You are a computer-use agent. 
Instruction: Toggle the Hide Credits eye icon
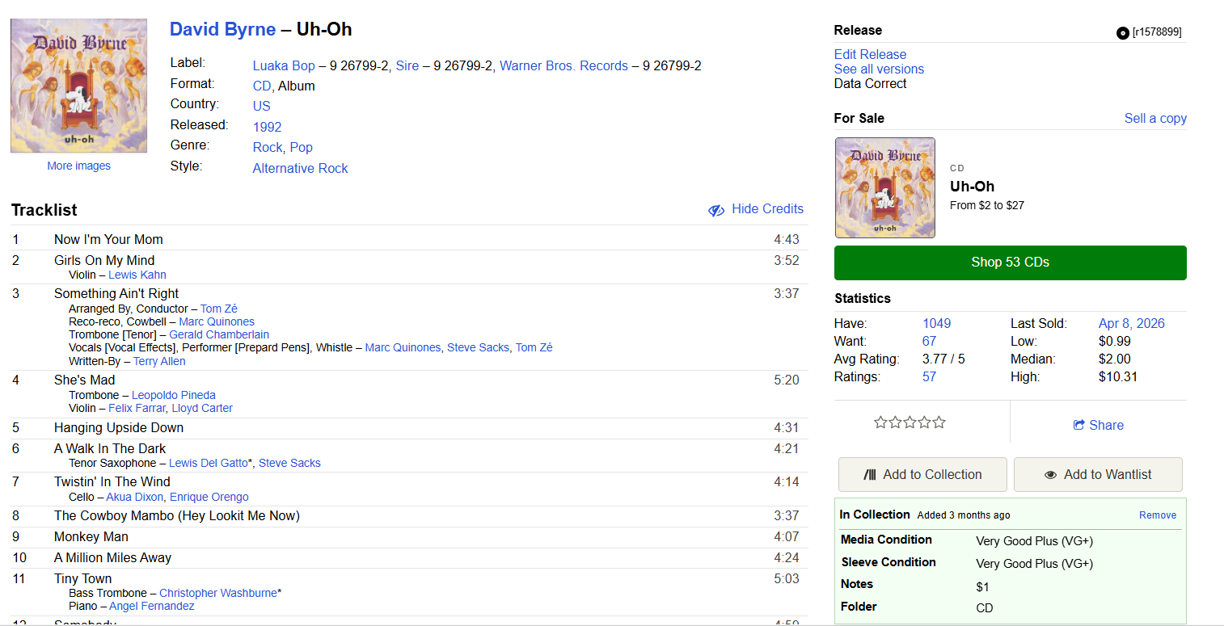coord(716,210)
